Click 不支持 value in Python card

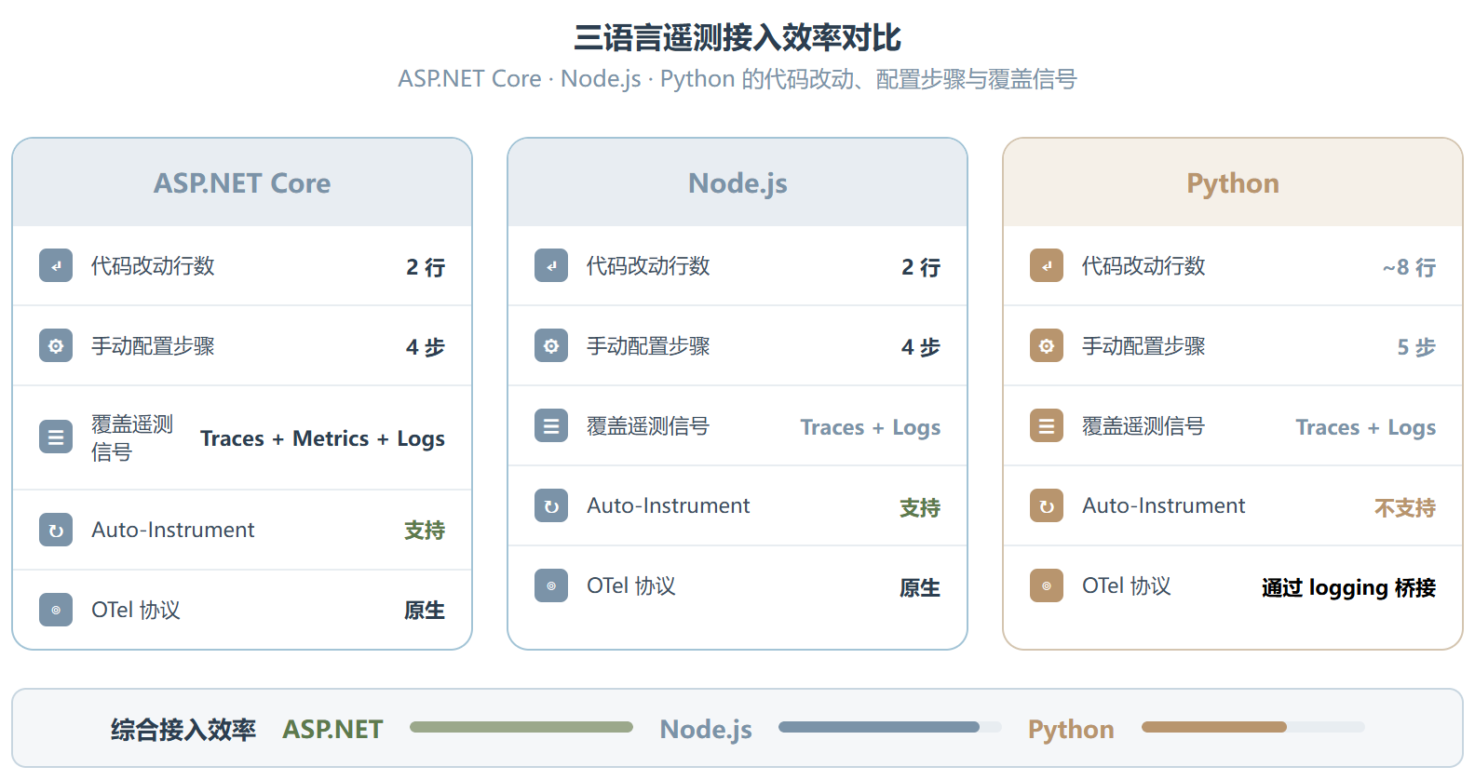[1405, 508]
